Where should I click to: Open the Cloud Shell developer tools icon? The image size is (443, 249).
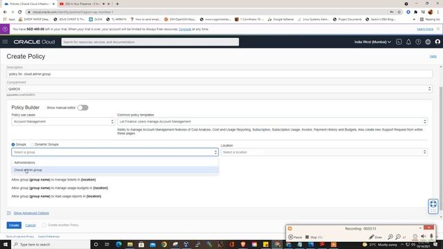coord(399,41)
